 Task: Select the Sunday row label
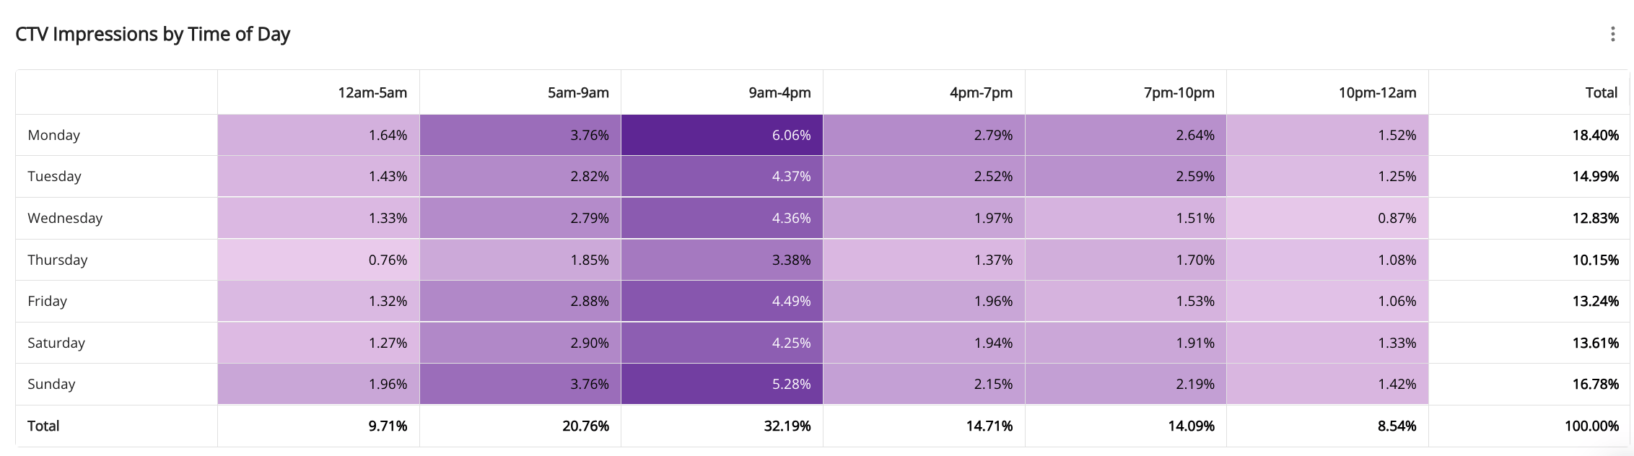click(x=51, y=384)
